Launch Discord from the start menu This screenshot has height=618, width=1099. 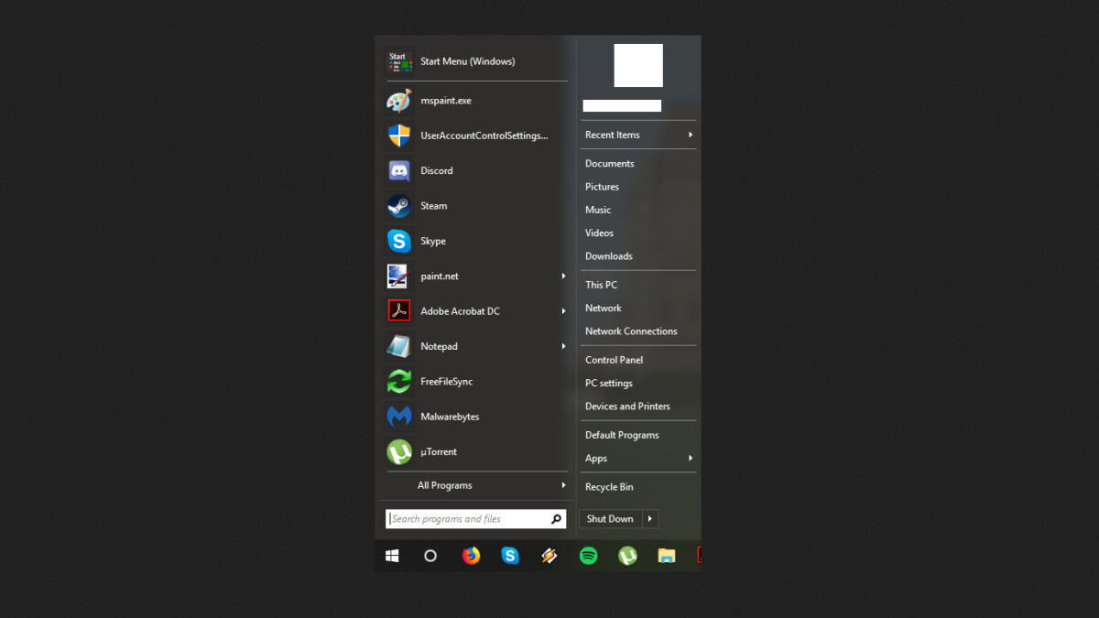pos(476,170)
